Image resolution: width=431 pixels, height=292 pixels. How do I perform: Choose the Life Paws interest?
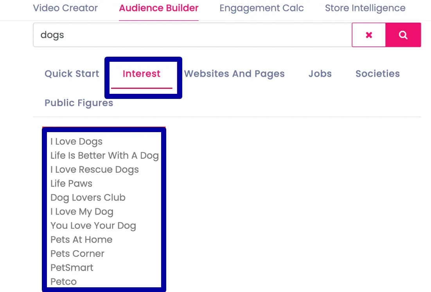(x=72, y=183)
